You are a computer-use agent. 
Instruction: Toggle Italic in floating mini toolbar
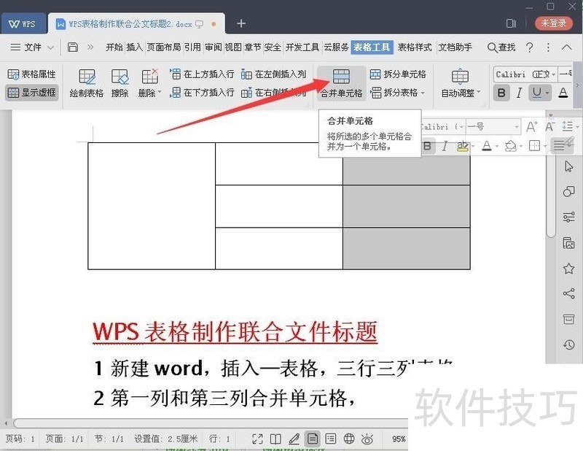445,146
